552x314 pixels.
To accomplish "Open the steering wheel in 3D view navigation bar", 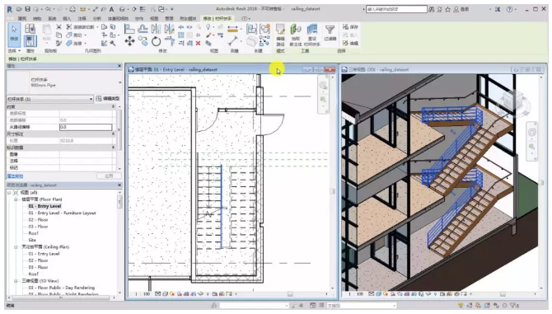I will (x=531, y=132).
